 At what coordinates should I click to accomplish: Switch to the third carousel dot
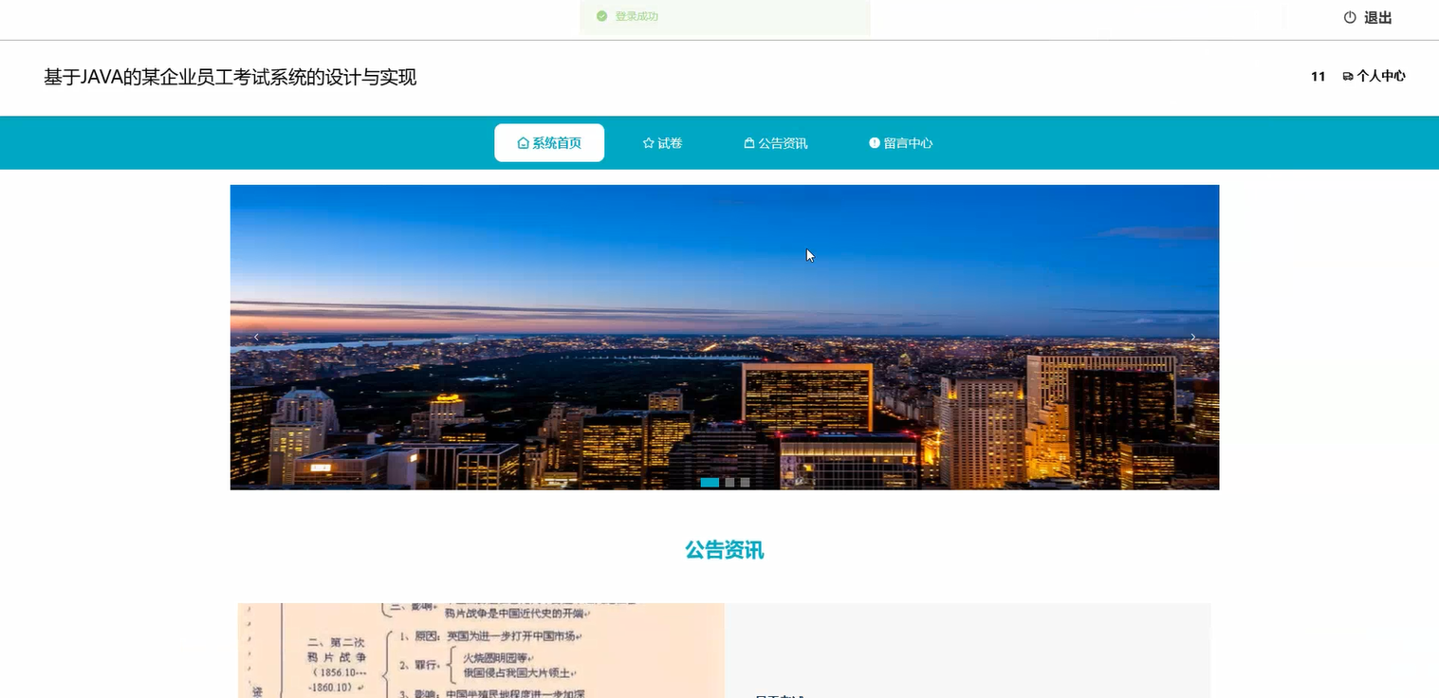coord(746,482)
